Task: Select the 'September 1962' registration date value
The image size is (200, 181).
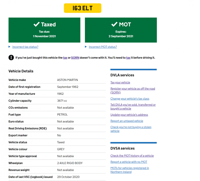Action: [x=68, y=87]
